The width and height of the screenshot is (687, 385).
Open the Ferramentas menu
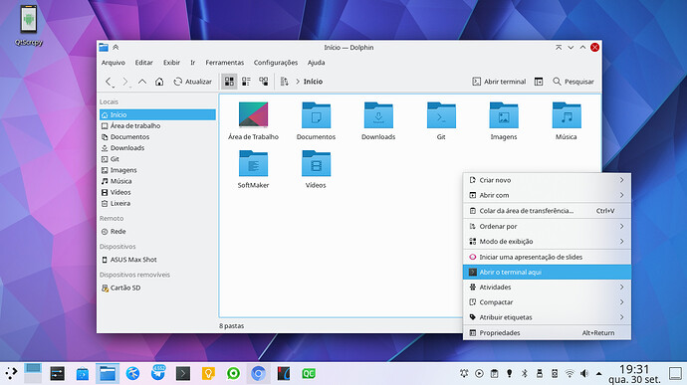[x=224, y=63]
